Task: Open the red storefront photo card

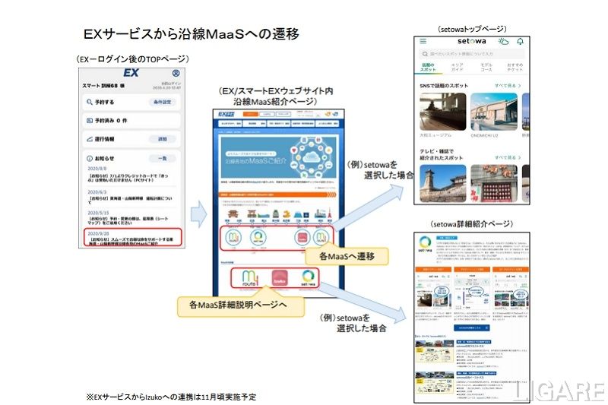Action: 494,183
